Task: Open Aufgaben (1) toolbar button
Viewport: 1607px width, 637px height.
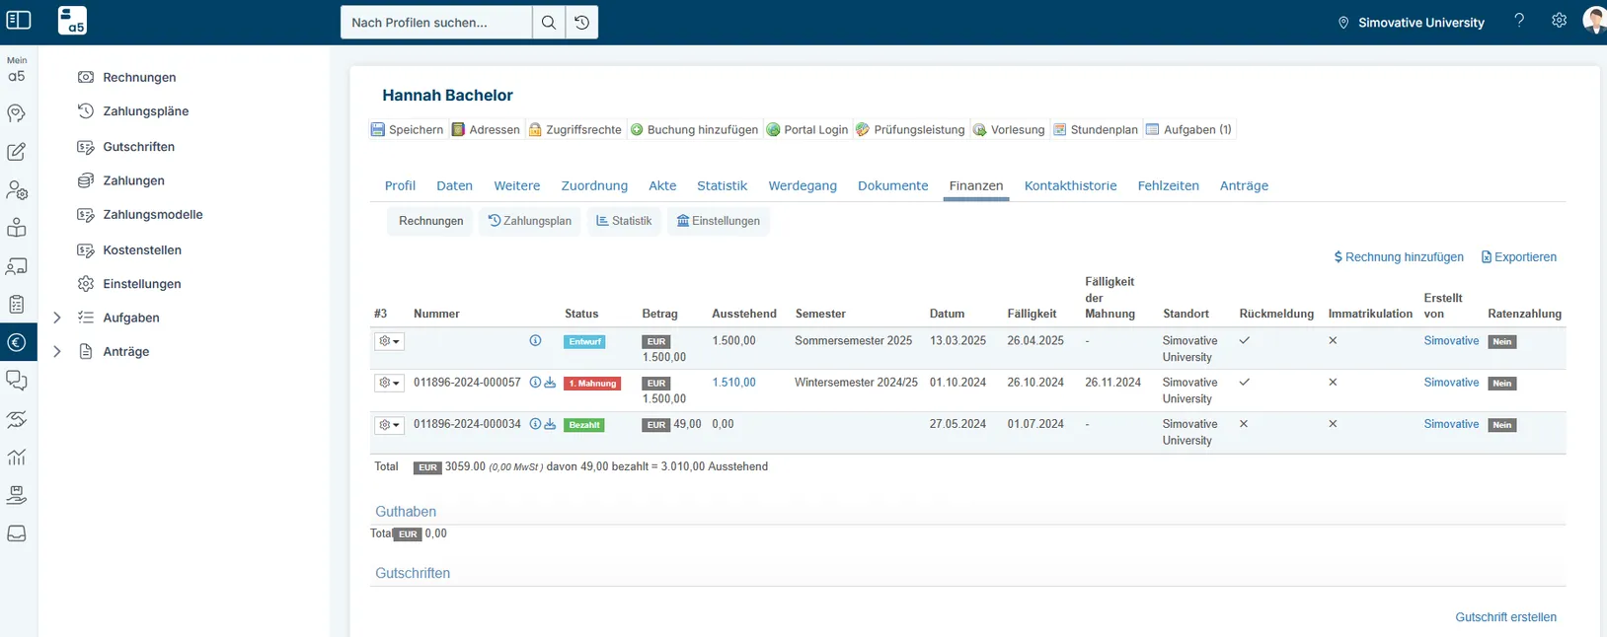Action: [1188, 129]
